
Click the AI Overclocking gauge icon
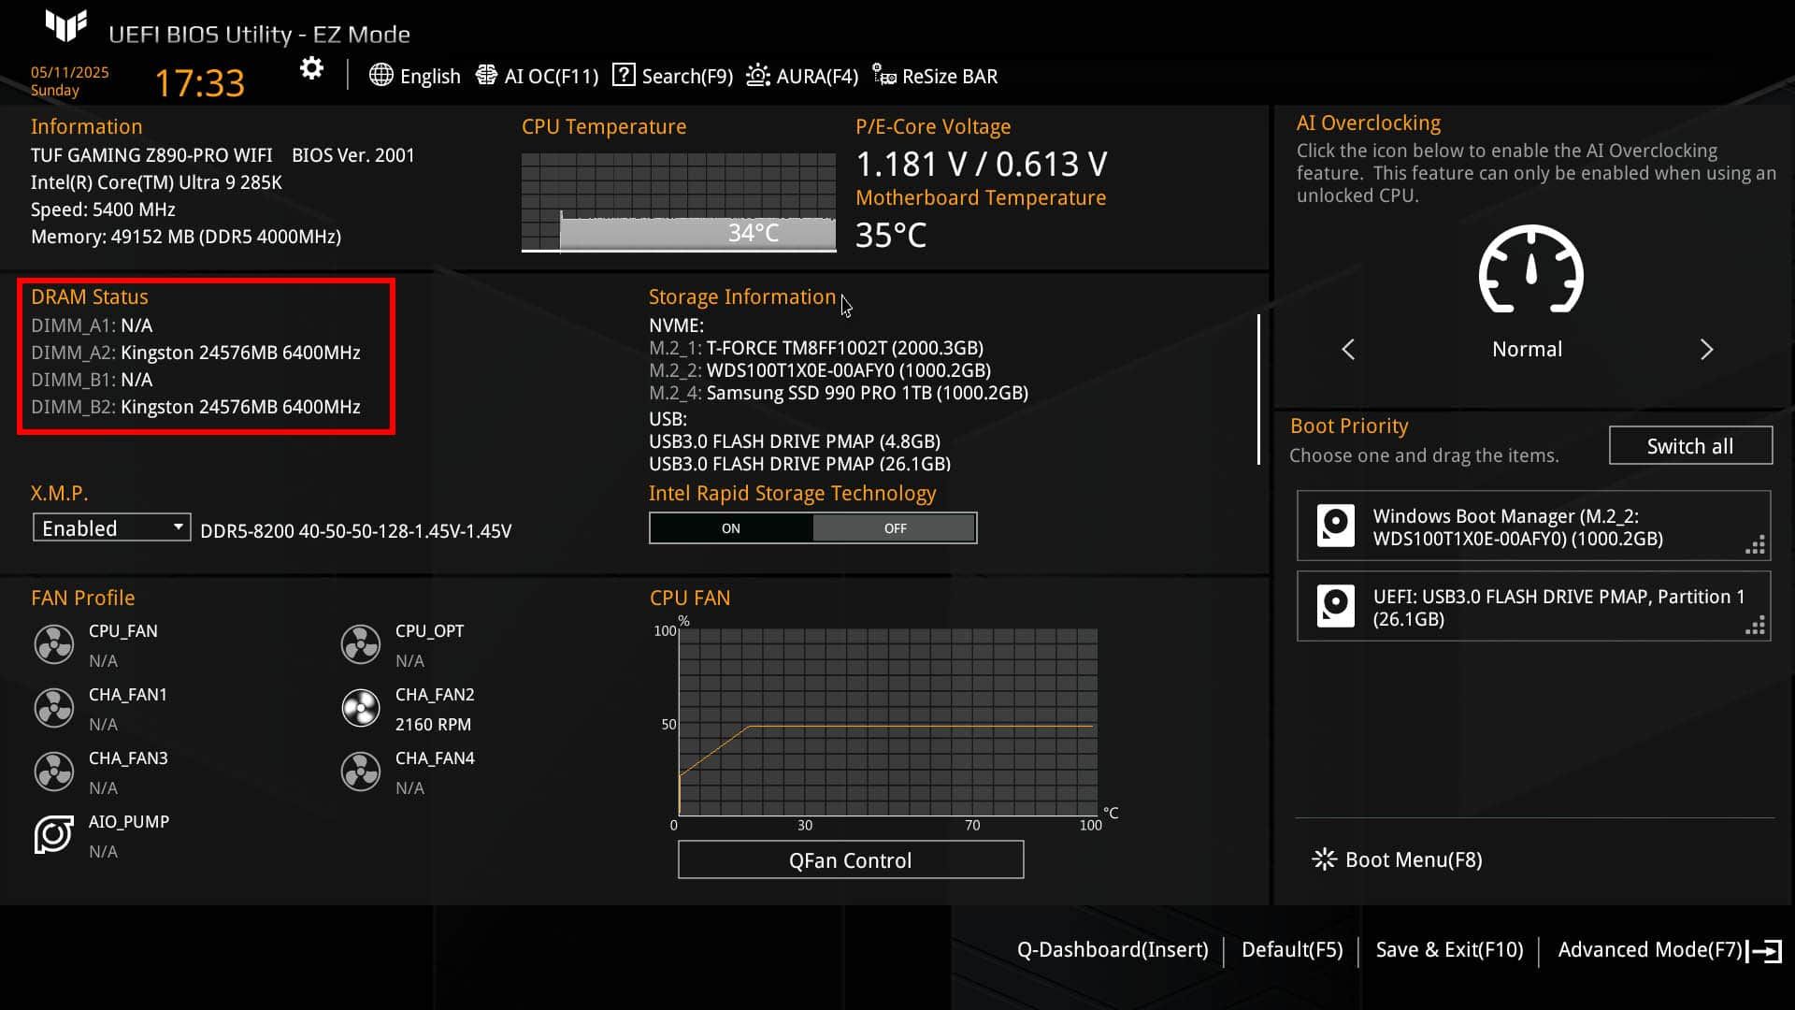click(1530, 269)
